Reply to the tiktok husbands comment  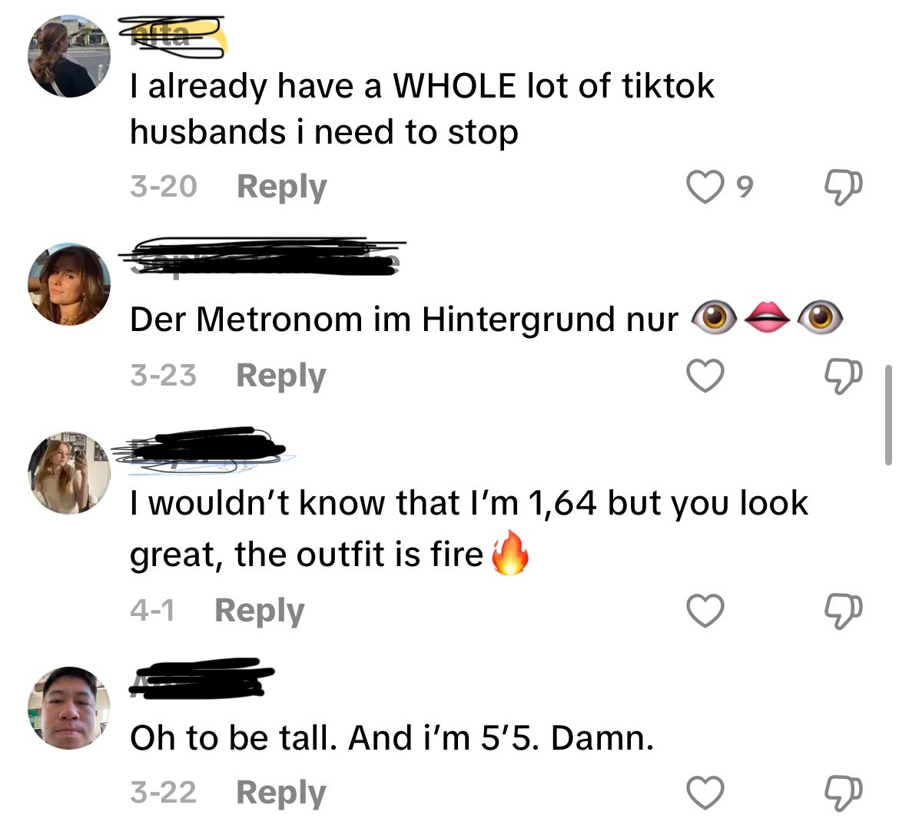[281, 187]
